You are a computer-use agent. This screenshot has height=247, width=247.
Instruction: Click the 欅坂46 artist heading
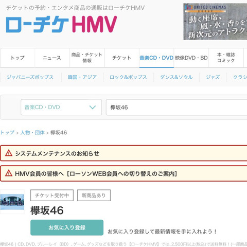pyautogui.click(x=47, y=210)
